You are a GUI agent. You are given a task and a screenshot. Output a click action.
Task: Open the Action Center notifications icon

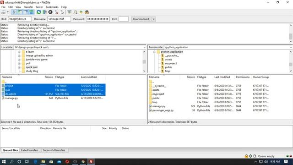coord(286,162)
